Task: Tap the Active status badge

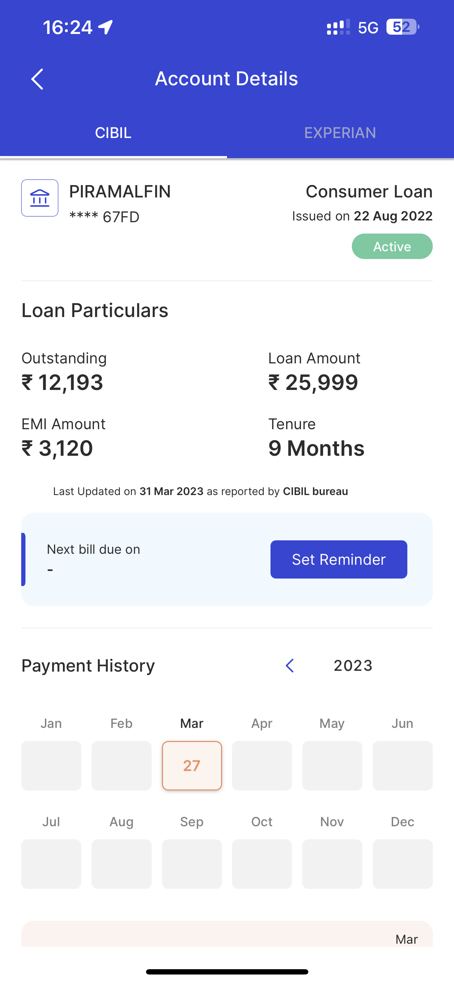Action: click(x=392, y=247)
